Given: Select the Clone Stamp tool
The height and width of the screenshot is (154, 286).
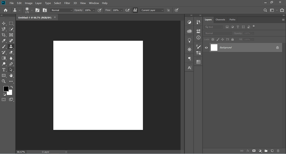Looking at the screenshot, I should pos(11,46).
